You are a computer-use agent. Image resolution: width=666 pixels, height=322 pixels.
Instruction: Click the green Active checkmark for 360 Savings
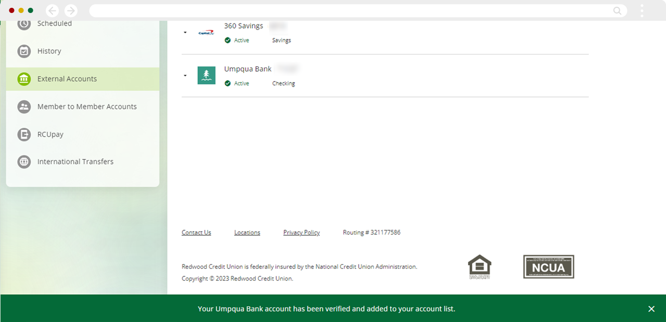pyautogui.click(x=227, y=41)
